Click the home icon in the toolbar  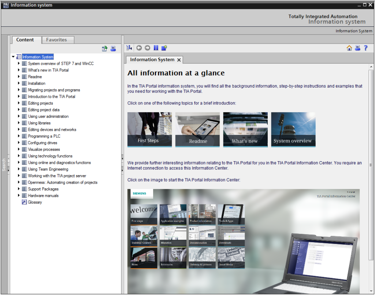(349, 48)
